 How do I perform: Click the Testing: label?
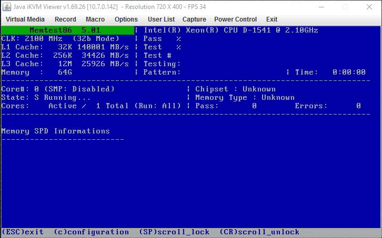(162, 64)
